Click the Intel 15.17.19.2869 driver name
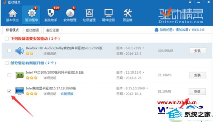The height and width of the screenshot is (122, 213). click(x=51, y=88)
